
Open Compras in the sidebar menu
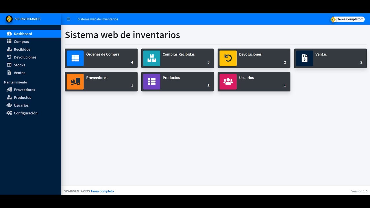[x=30, y=42]
